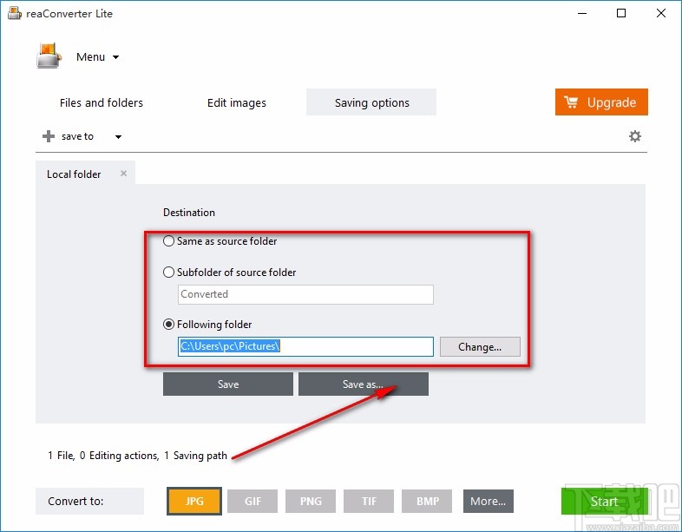The width and height of the screenshot is (682, 532).
Task: Close the reaConverter Lite window
Action: pos(661,14)
